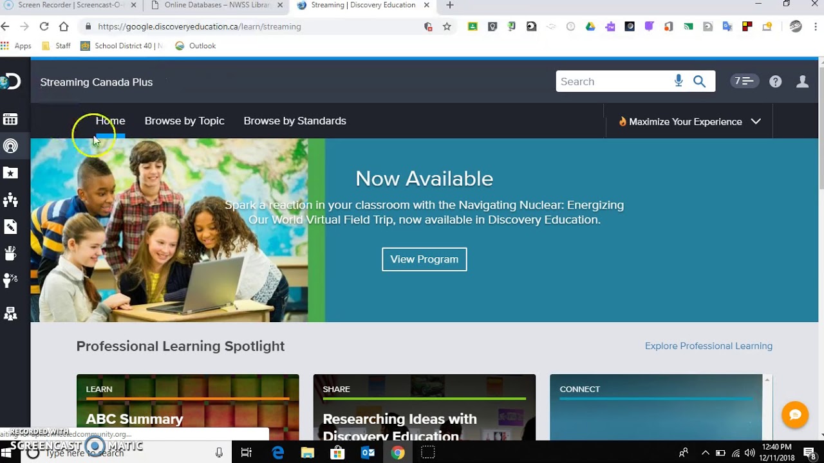Screen dimensions: 824x463
Task: Click the Google Drive extension icon
Action: tap(590, 26)
